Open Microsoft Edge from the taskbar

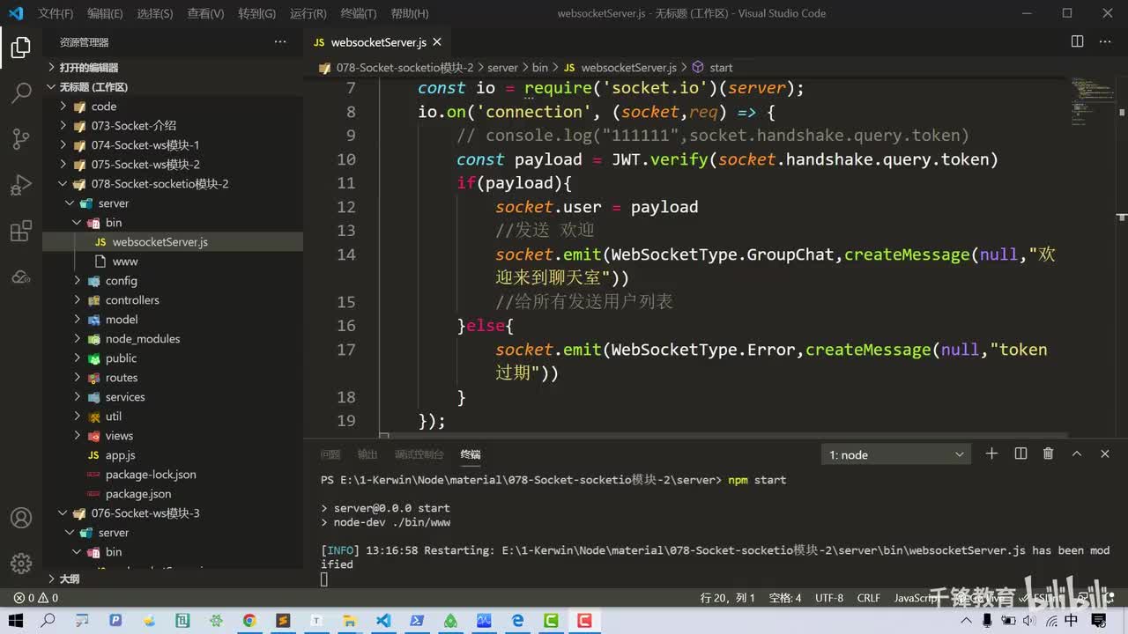(517, 621)
